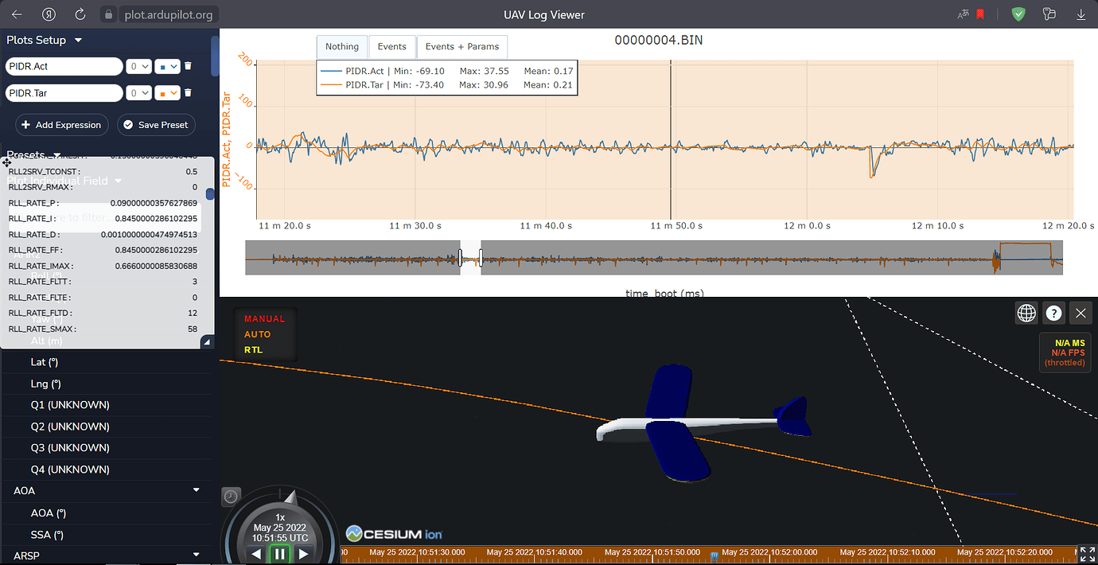Play the flight animation forward

pos(303,554)
